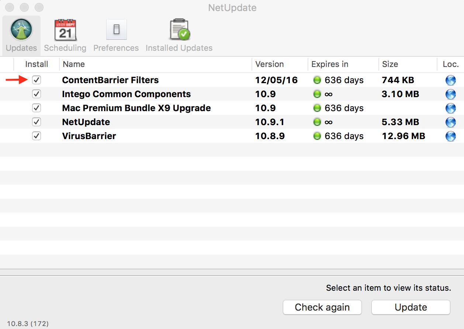Click the 3.10 MB size cell
The image size is (464, 329).
401,94
